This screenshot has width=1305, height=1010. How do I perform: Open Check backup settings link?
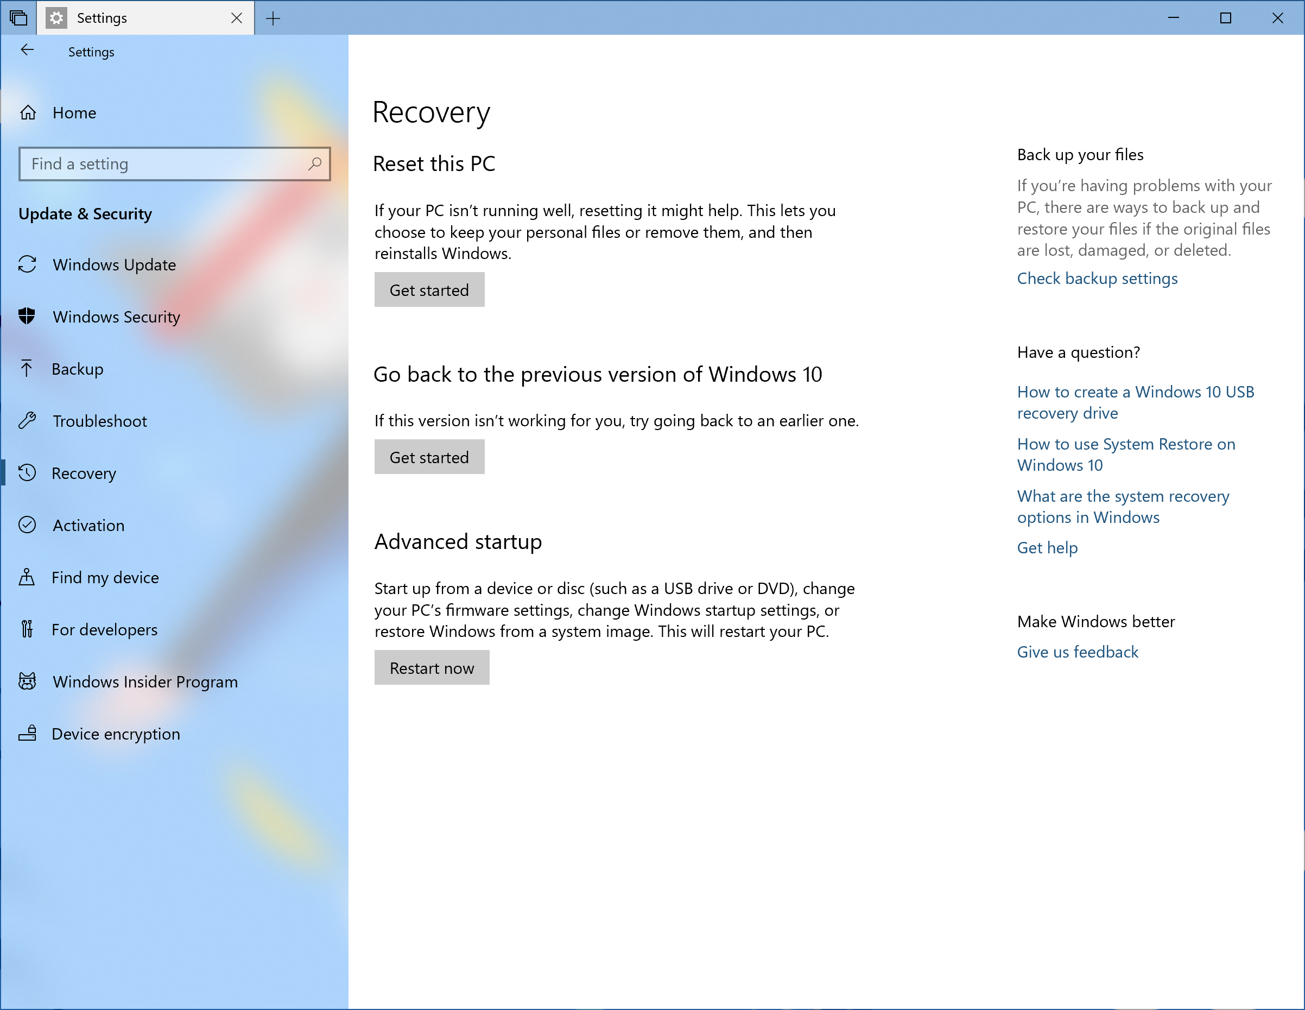click(1097, 277)
